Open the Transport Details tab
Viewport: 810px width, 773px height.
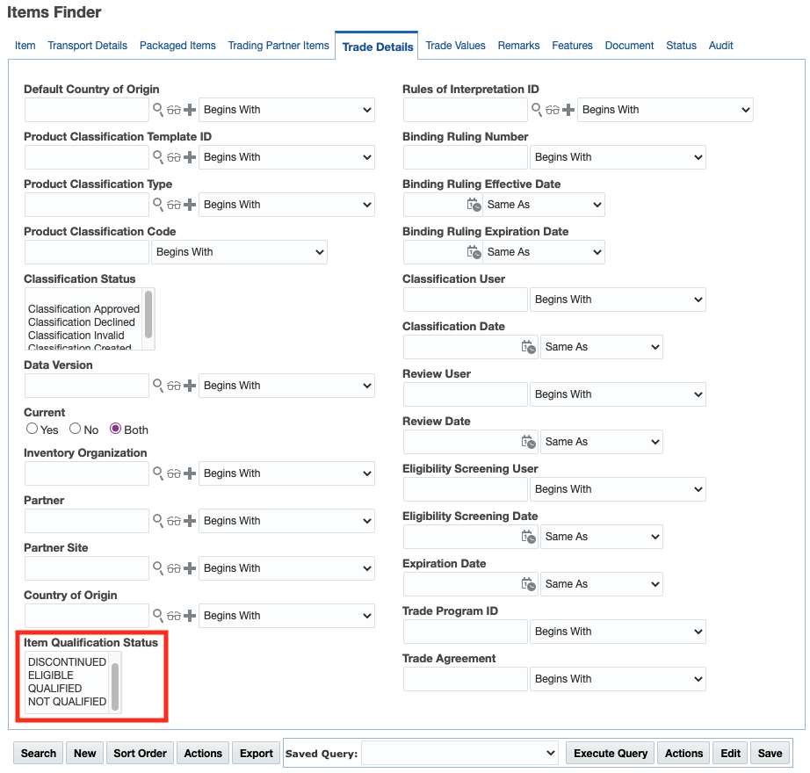[87, 46]
